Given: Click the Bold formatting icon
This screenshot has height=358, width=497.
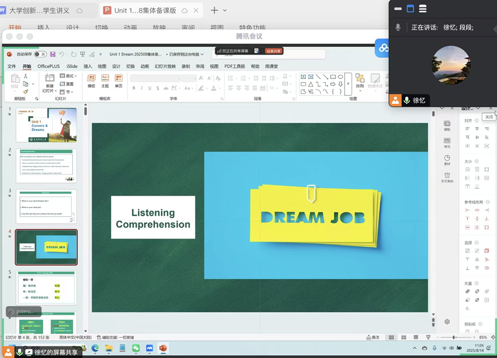Looking at the screenshot, I should tap(133, 88).
